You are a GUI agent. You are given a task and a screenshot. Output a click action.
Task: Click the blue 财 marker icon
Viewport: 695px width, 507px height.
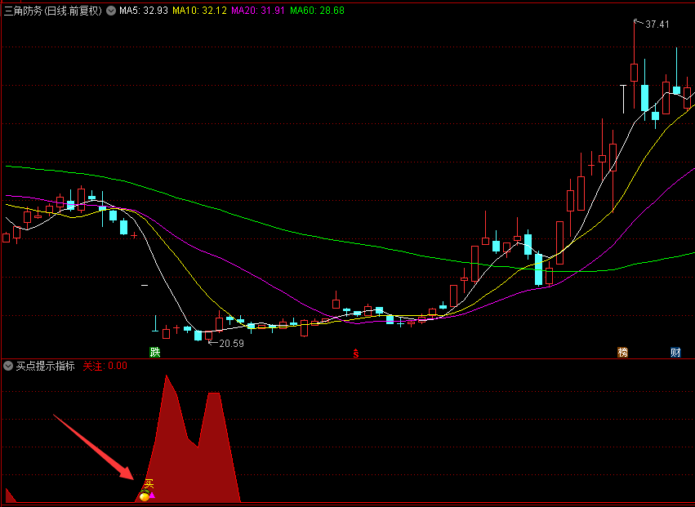(x=675, y=353)
